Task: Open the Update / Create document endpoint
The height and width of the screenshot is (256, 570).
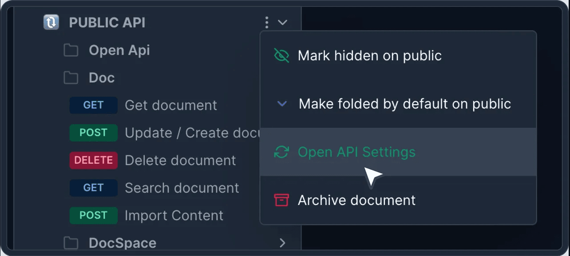Action: pos(192,133)
